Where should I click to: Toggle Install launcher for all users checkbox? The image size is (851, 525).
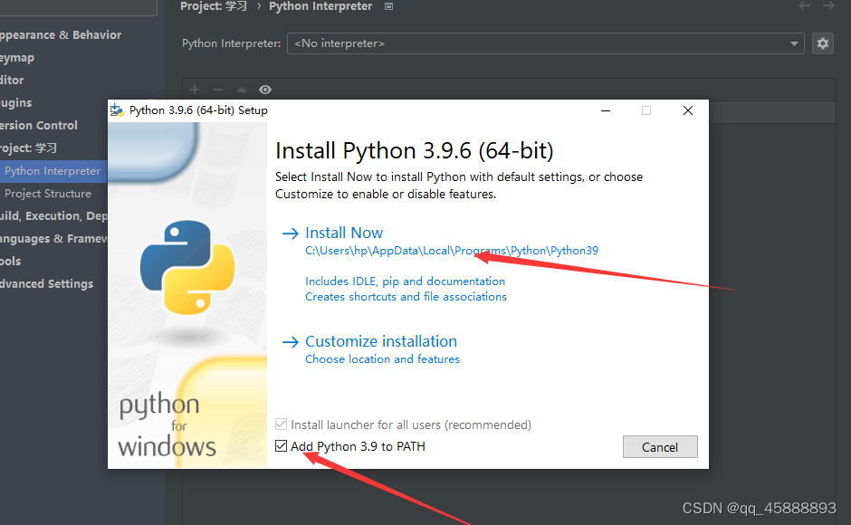coord(282,425)
